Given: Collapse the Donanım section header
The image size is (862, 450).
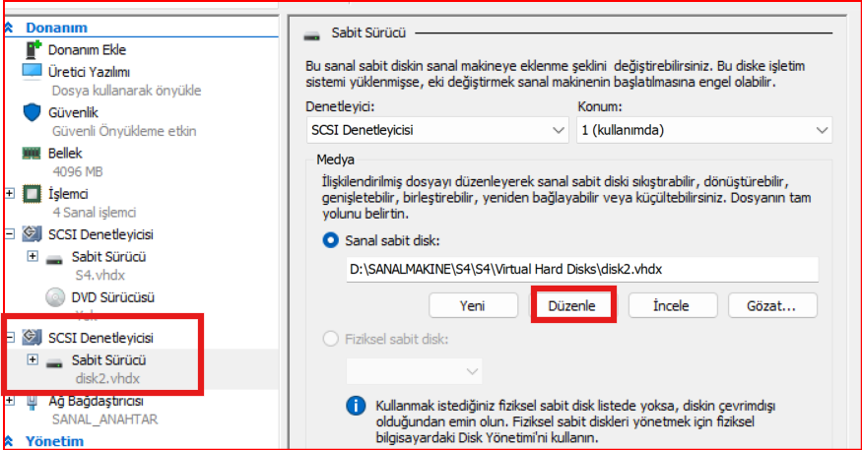Looking at the screenshot, I should 10,29.
